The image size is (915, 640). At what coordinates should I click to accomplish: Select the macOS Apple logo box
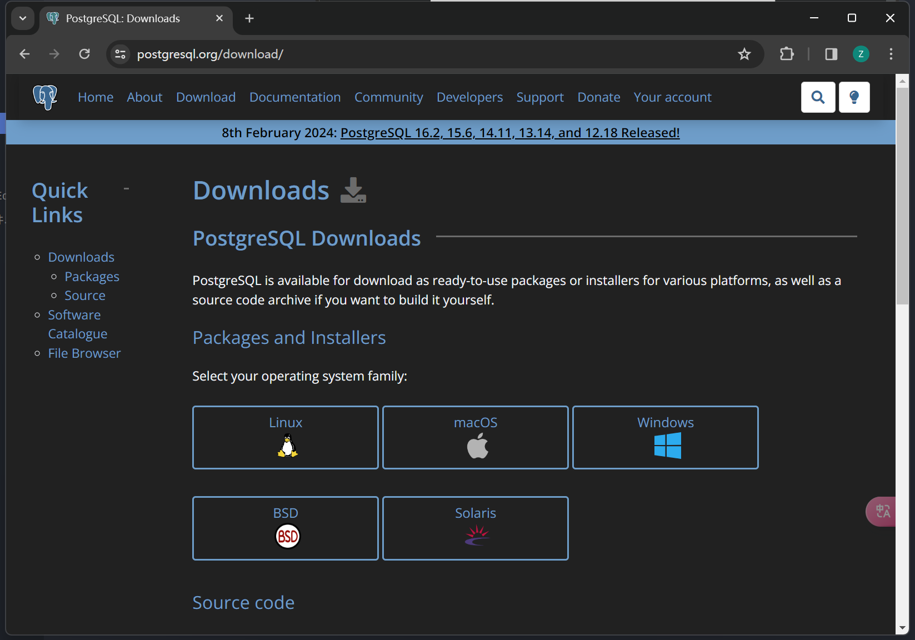[476, 438]
